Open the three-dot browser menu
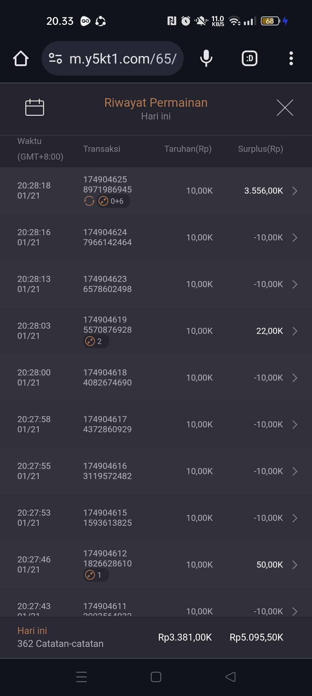 point(291,59)
